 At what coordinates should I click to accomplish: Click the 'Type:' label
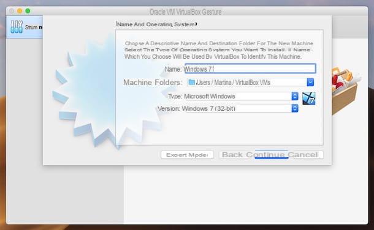175,96
